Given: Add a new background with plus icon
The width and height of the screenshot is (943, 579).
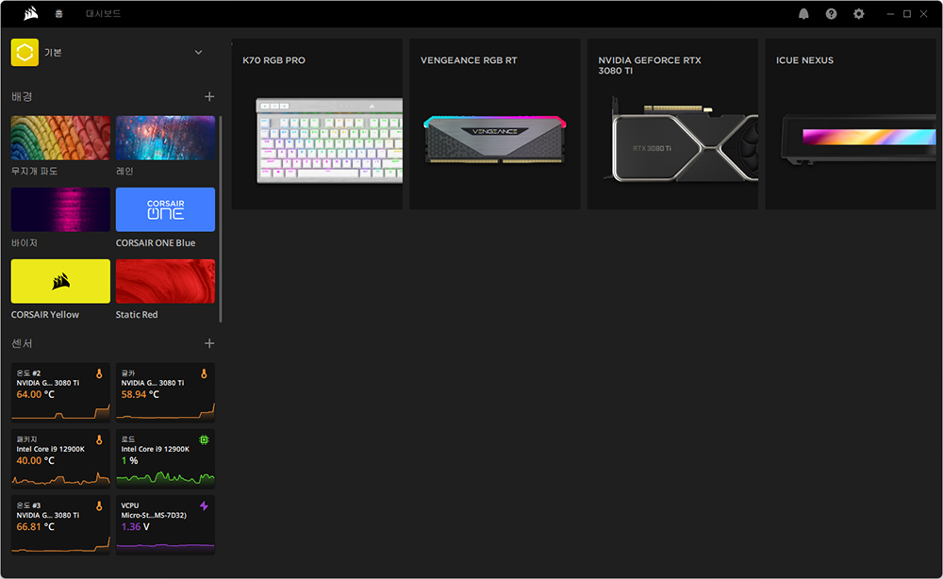Looking at the screenshot, I should pos(209,96).
